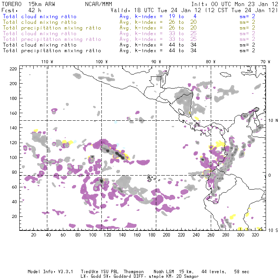This screenshot has width=280, height=280.
Task: Click the pink 'Total precipitation mixing ratio' legend line
Action: coord(52,39)
